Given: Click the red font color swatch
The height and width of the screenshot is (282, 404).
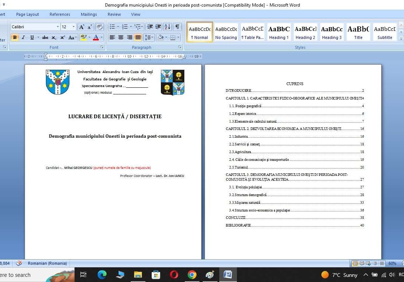Looking at the screenshot, I should point(96,37).
